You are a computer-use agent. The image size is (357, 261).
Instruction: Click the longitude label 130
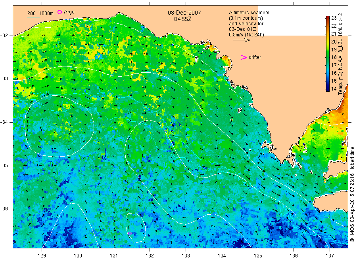(78, 256)
